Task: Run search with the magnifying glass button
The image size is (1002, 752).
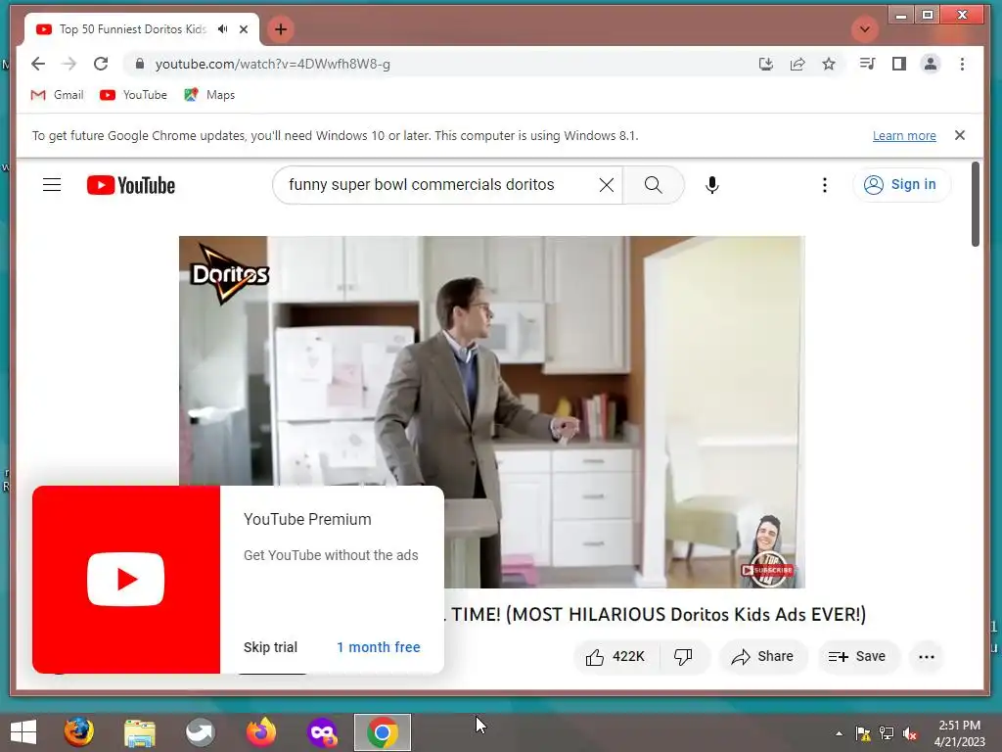Action: coord(653,185)
